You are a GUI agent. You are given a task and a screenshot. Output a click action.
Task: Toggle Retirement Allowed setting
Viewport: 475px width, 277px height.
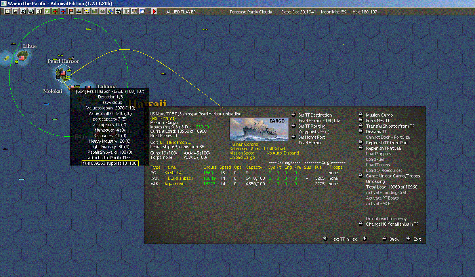coord(247,149)
